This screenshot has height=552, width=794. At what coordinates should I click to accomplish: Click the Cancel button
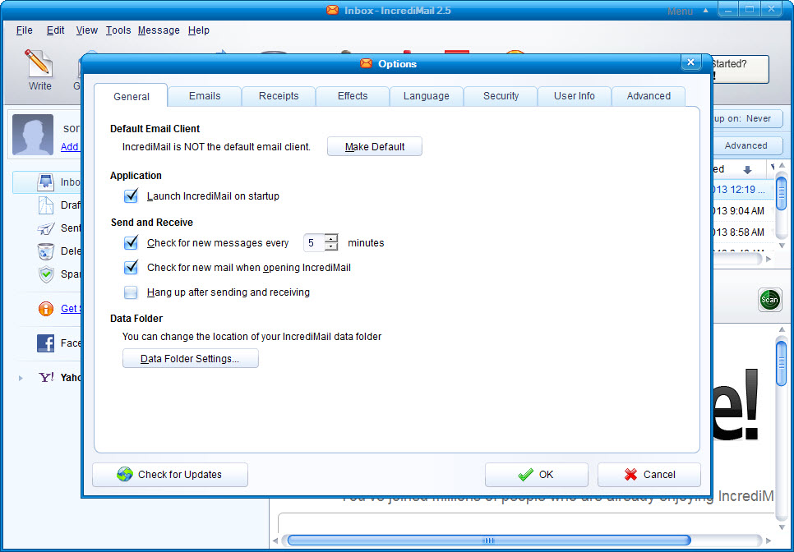tap(649, 475)
